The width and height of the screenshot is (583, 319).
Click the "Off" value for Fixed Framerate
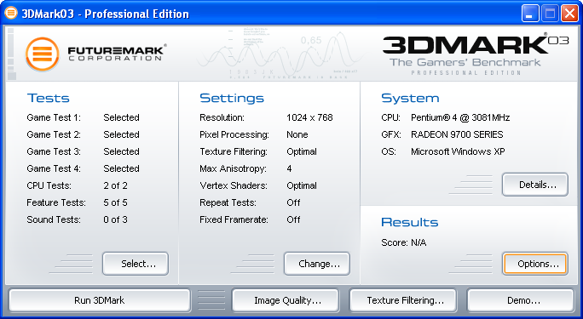pos(293,219)
